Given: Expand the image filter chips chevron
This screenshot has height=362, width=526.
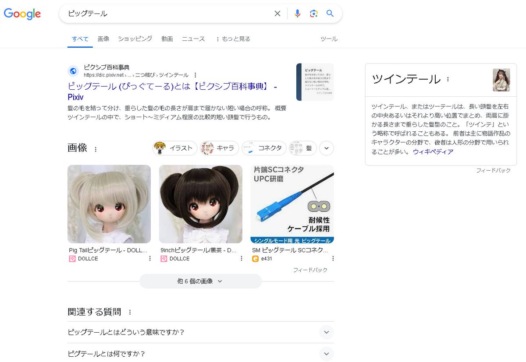Looking at the screenshot, I should tap(326, 148).
